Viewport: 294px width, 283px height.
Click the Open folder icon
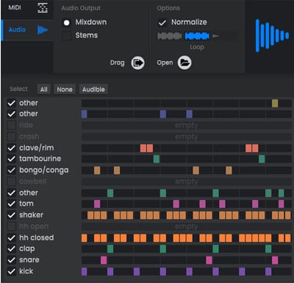(x=184, y=62)
